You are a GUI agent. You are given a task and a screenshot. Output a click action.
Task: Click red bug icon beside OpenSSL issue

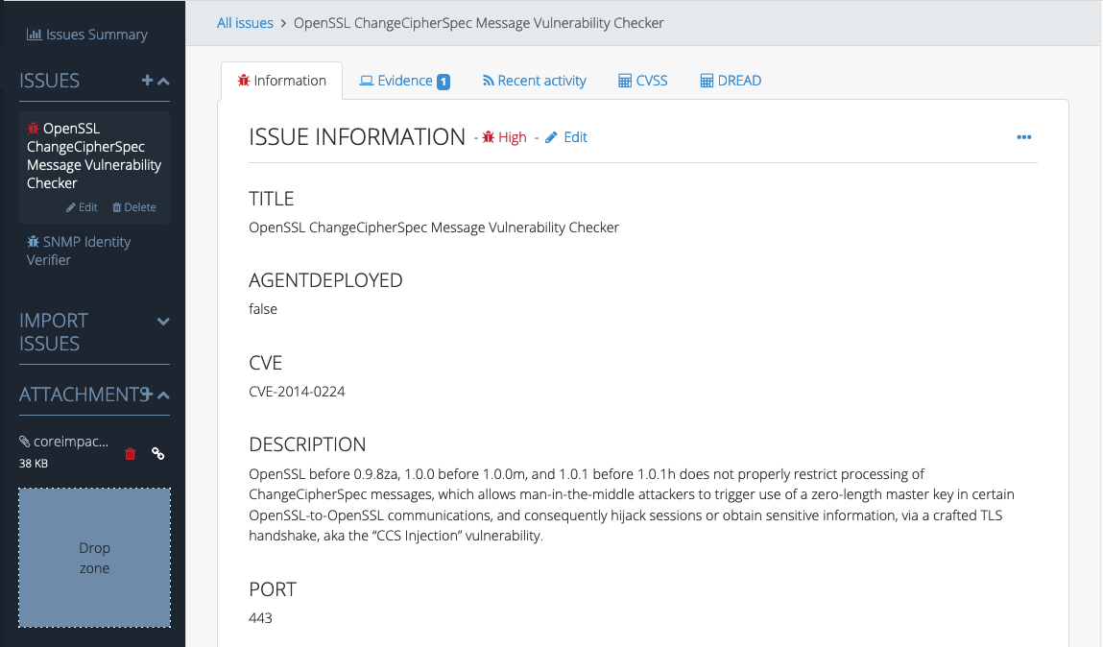(x=33, y=128)
